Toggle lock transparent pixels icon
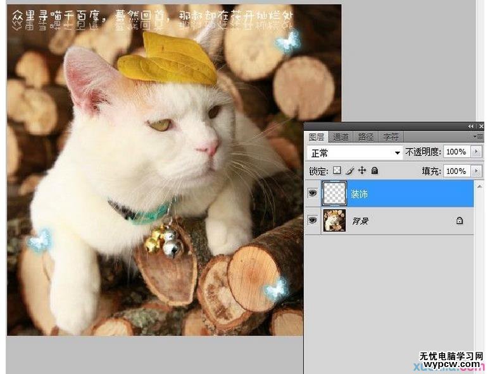Image resolution: width=490 pixels, height=374 pixels. pyautogui.click(x=337, y=171)
